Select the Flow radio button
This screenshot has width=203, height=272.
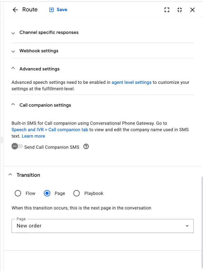coord(18,193)
